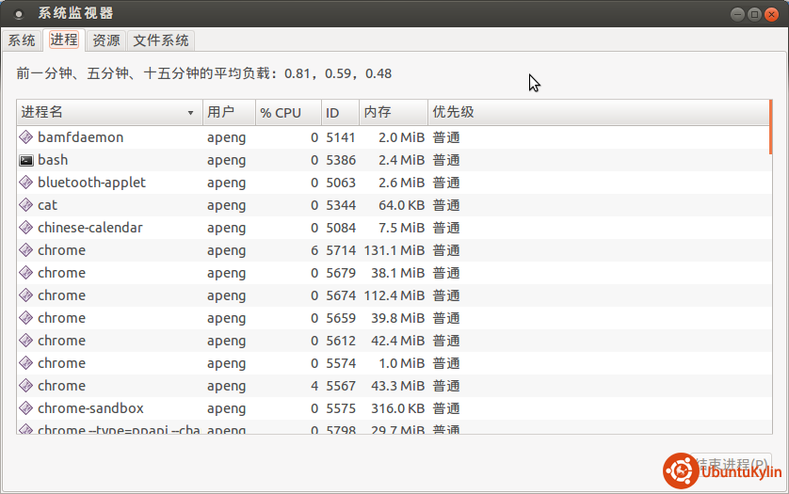Click the 用户 column header

[229, 113]
